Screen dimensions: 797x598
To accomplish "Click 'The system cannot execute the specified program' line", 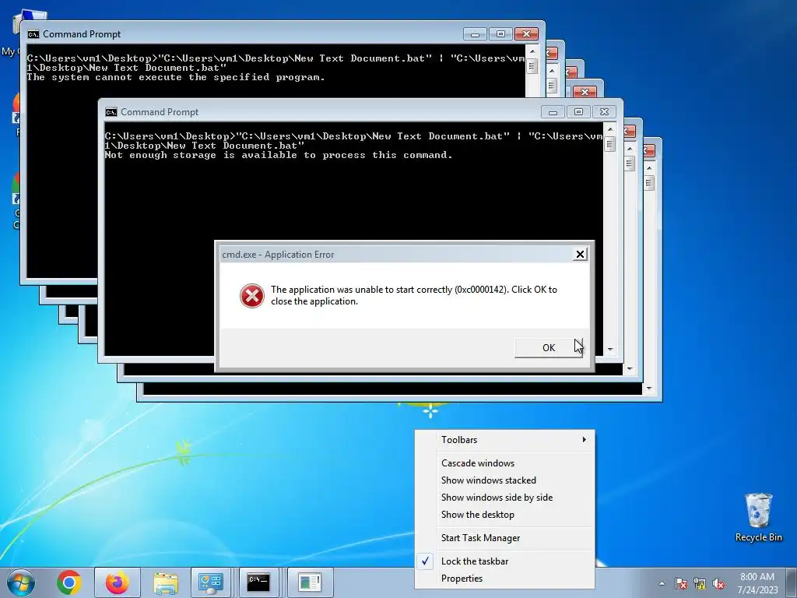I will coord(175,77).
